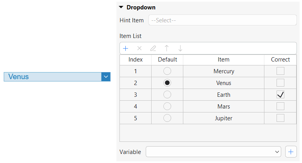Select the Jupiter item cell

point(224,118)
